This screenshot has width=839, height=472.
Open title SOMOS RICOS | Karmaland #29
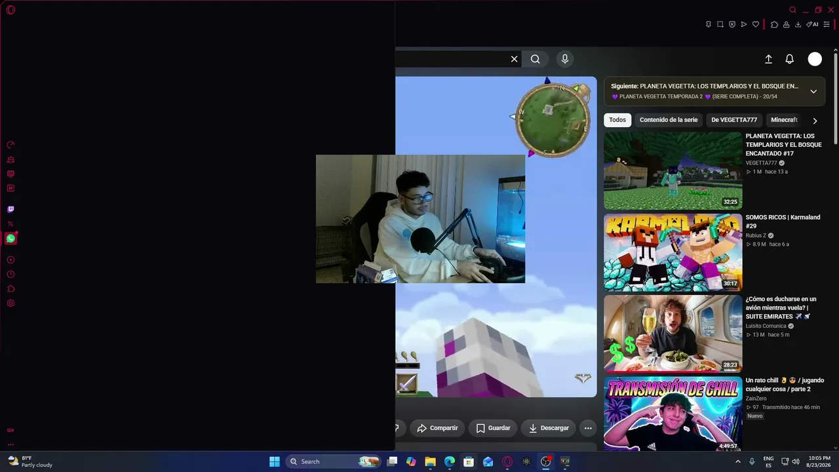pyautogui.click(x=783, y=222)
